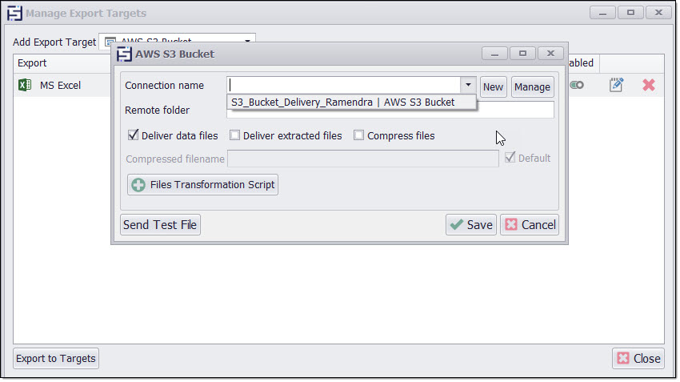
Task: Check the Compress files option
Action: (359, 135)
